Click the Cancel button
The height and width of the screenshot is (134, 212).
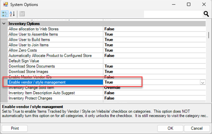(196, 128)
